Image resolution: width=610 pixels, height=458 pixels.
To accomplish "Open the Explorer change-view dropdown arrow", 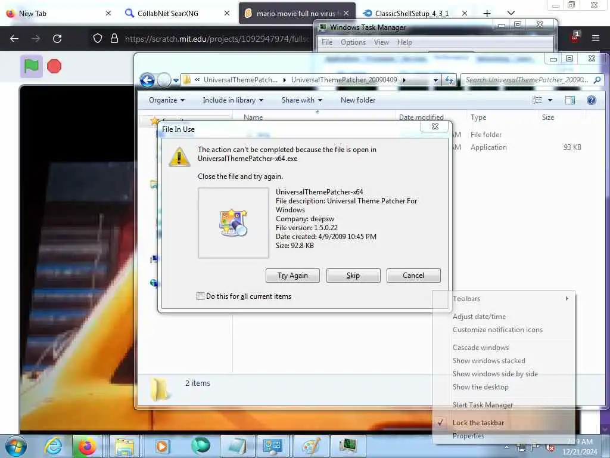I will point(550,100).
